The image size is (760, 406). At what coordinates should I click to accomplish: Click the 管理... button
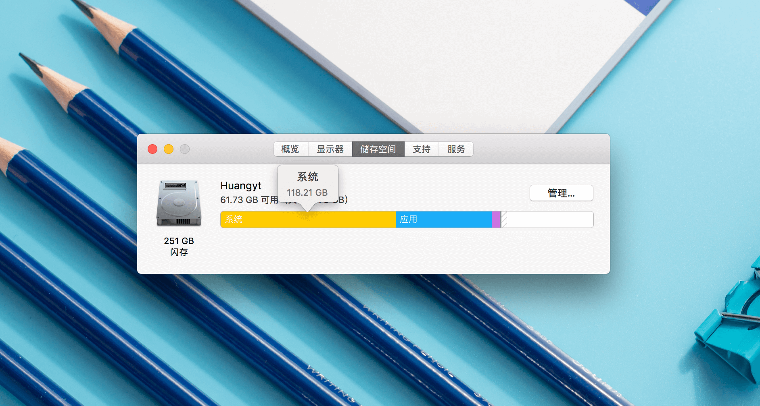[561, 193]
